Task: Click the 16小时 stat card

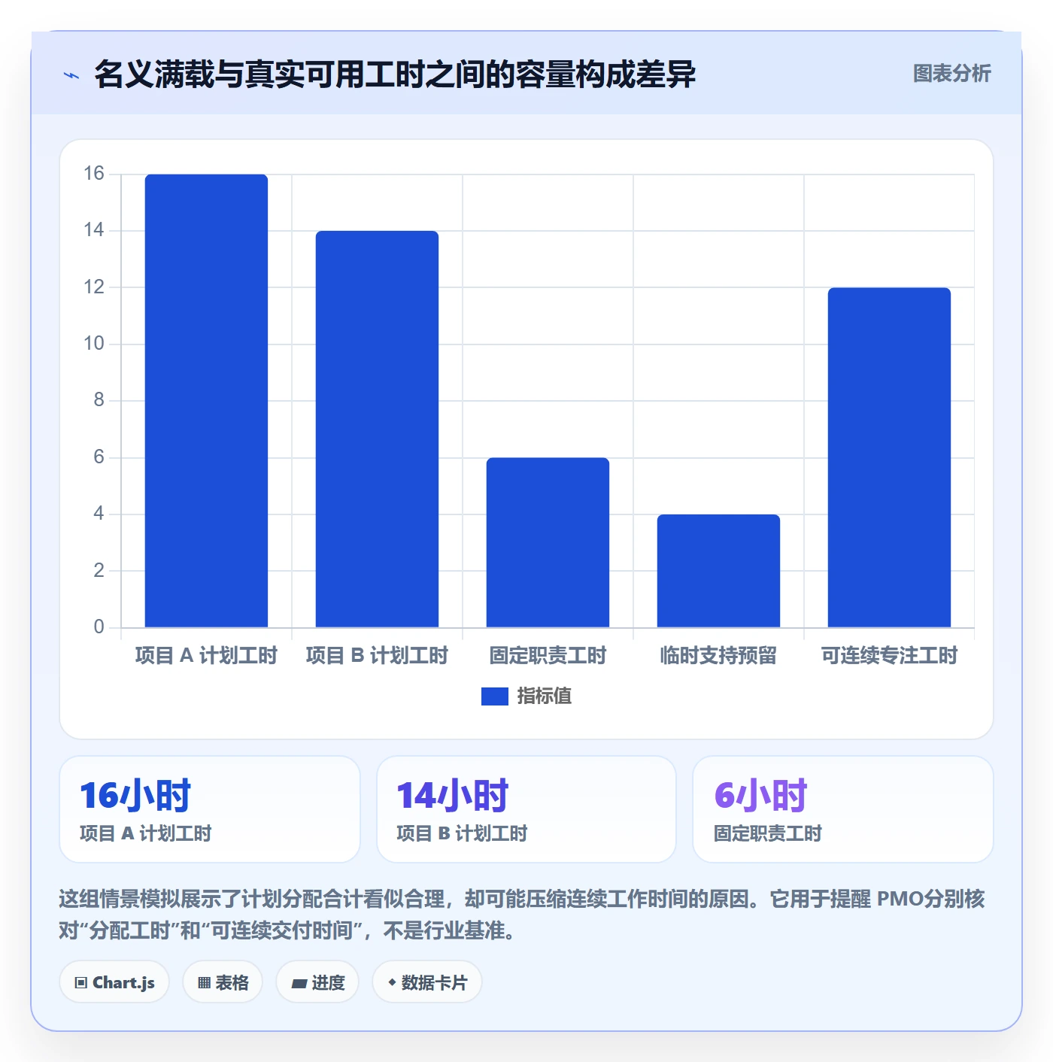Action: click(x=210, y=809)
